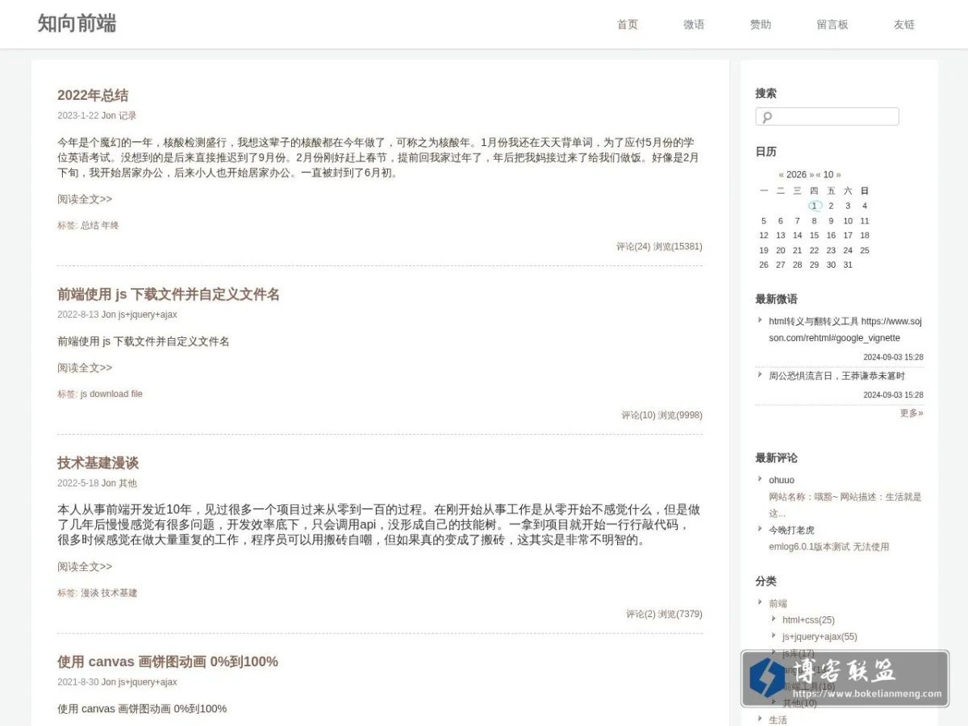Open the 技术基建漫谈 post title

pyautogui.click(x=98, y=463)
